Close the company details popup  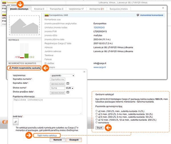click(x=163, y=8)
